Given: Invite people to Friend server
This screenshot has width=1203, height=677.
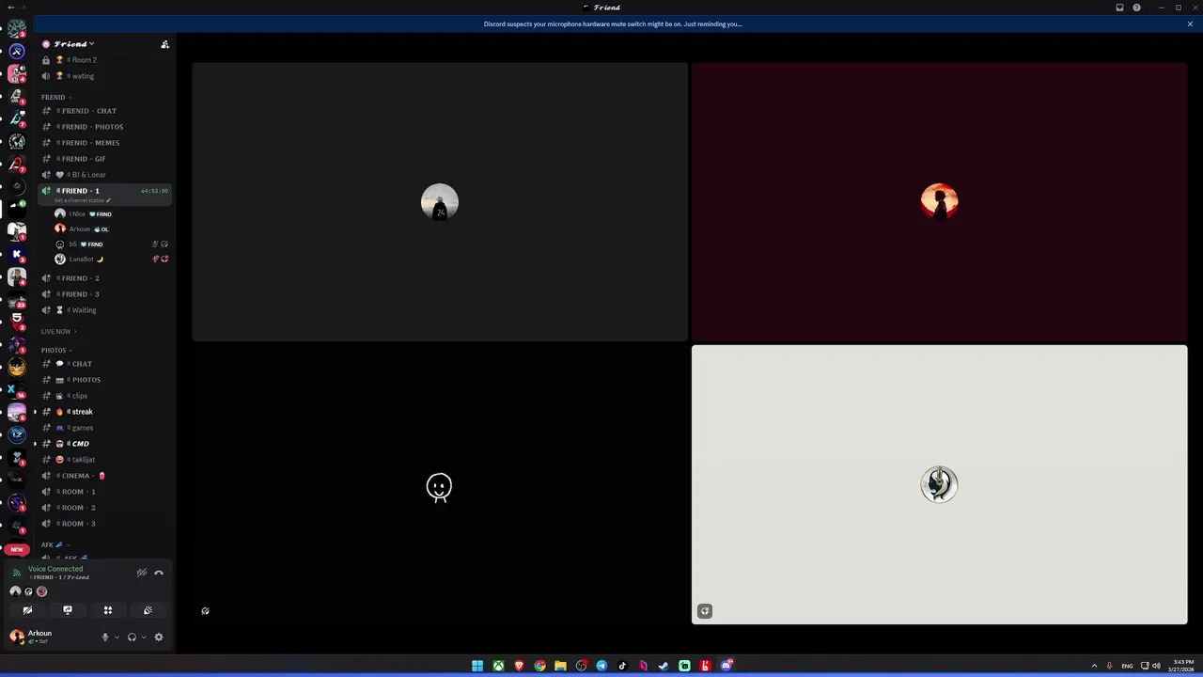Looking at the screenshot, I should coord(164,44).
